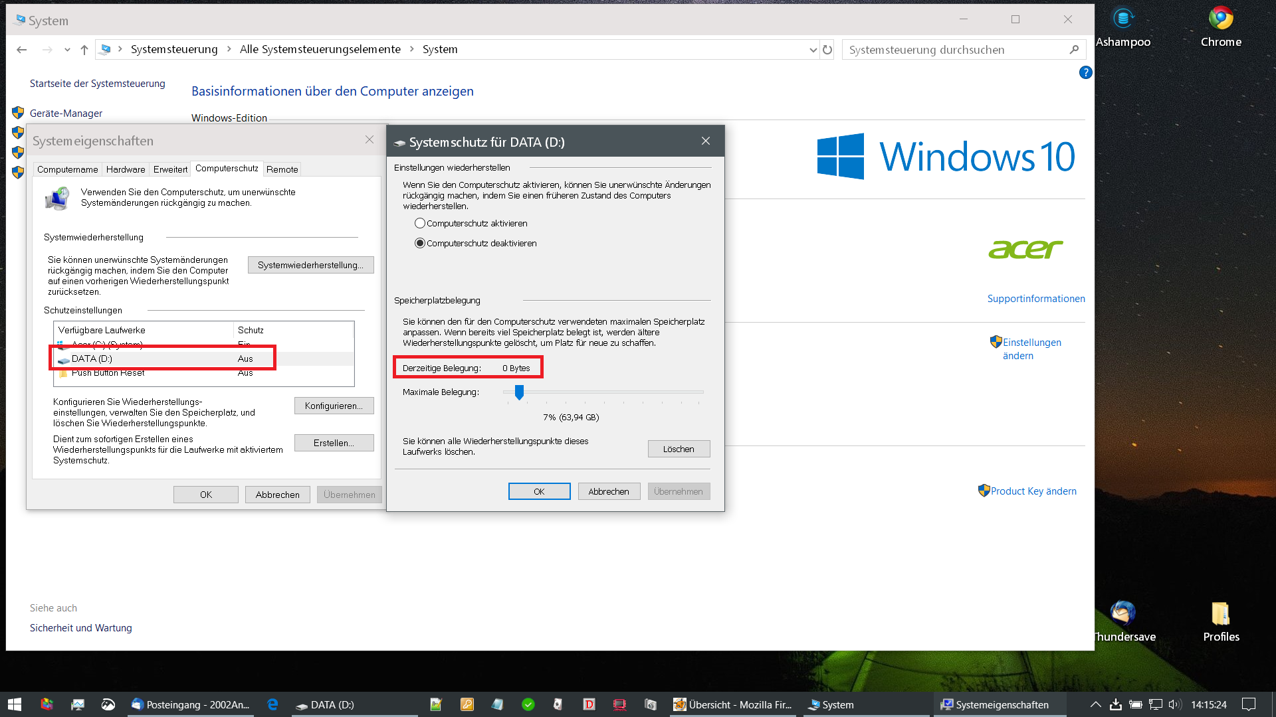
Task: Switch to the Remote tab
Action: pos(282,169)
